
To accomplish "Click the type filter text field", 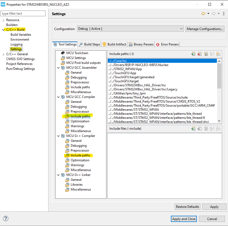I will 23,14.
